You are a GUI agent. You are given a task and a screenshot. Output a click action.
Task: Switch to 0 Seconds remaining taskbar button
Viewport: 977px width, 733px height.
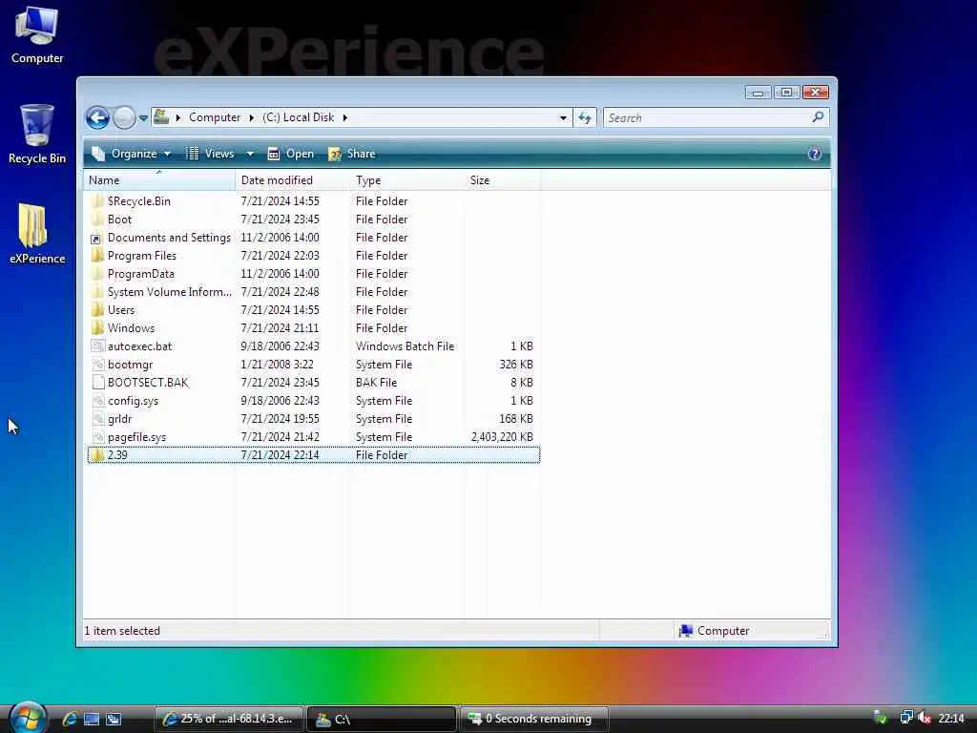point(534,719)
